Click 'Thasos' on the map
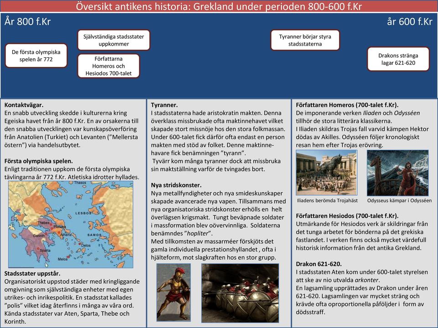Viewport: 438px width, 328px height. tap(80, 183)
